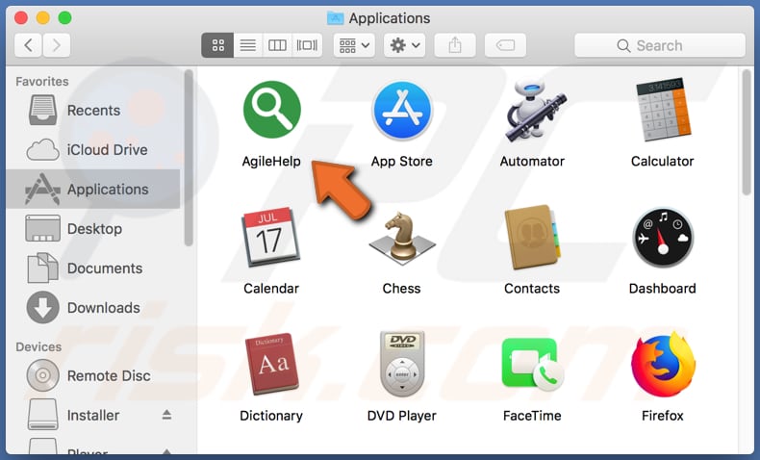This screenshot has height=460, width=760.
Task: Select the DVD Player remote icon
Action: tap(402, 364)
